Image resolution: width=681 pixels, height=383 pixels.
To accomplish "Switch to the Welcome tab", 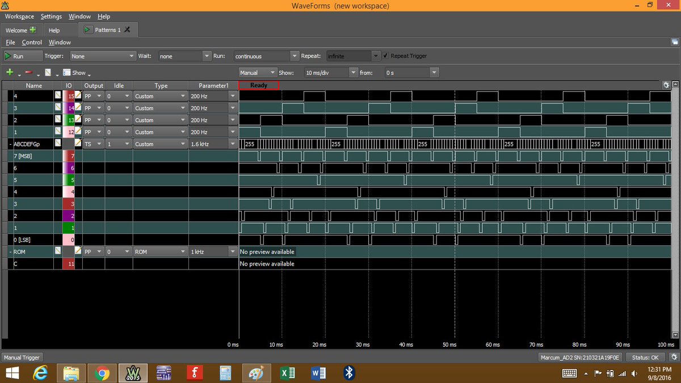I will click(20, 30).
